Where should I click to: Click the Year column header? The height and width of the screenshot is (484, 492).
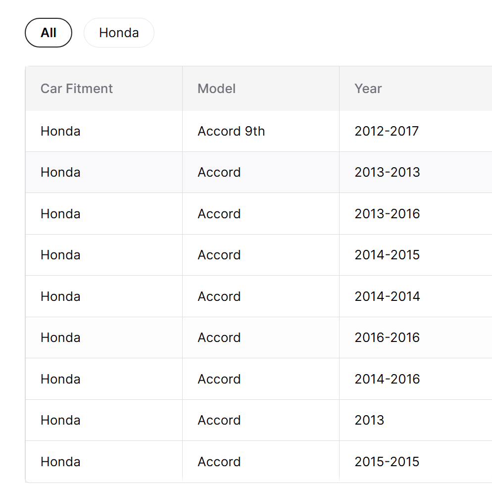coord(368,89)
